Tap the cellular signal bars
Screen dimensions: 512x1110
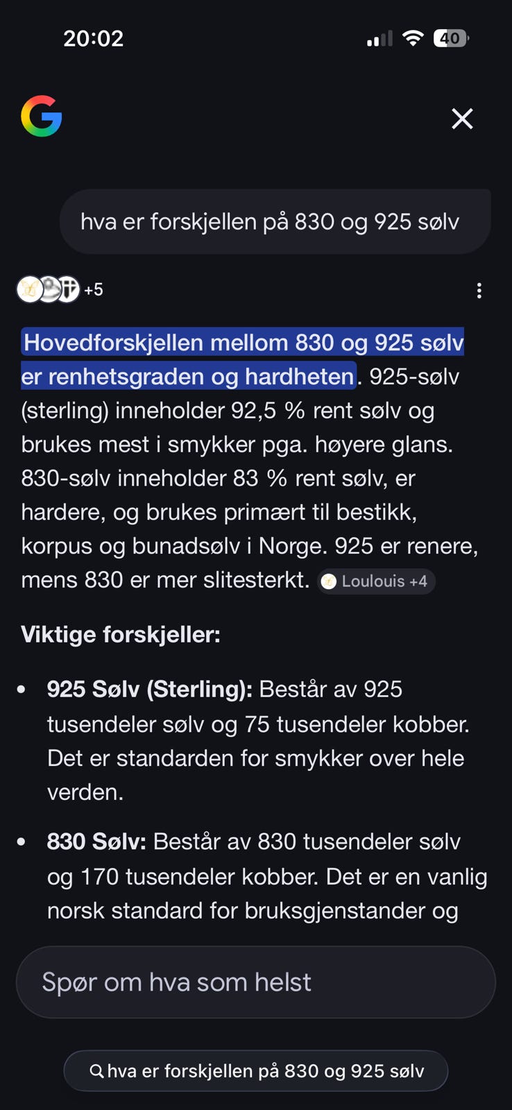379,39
